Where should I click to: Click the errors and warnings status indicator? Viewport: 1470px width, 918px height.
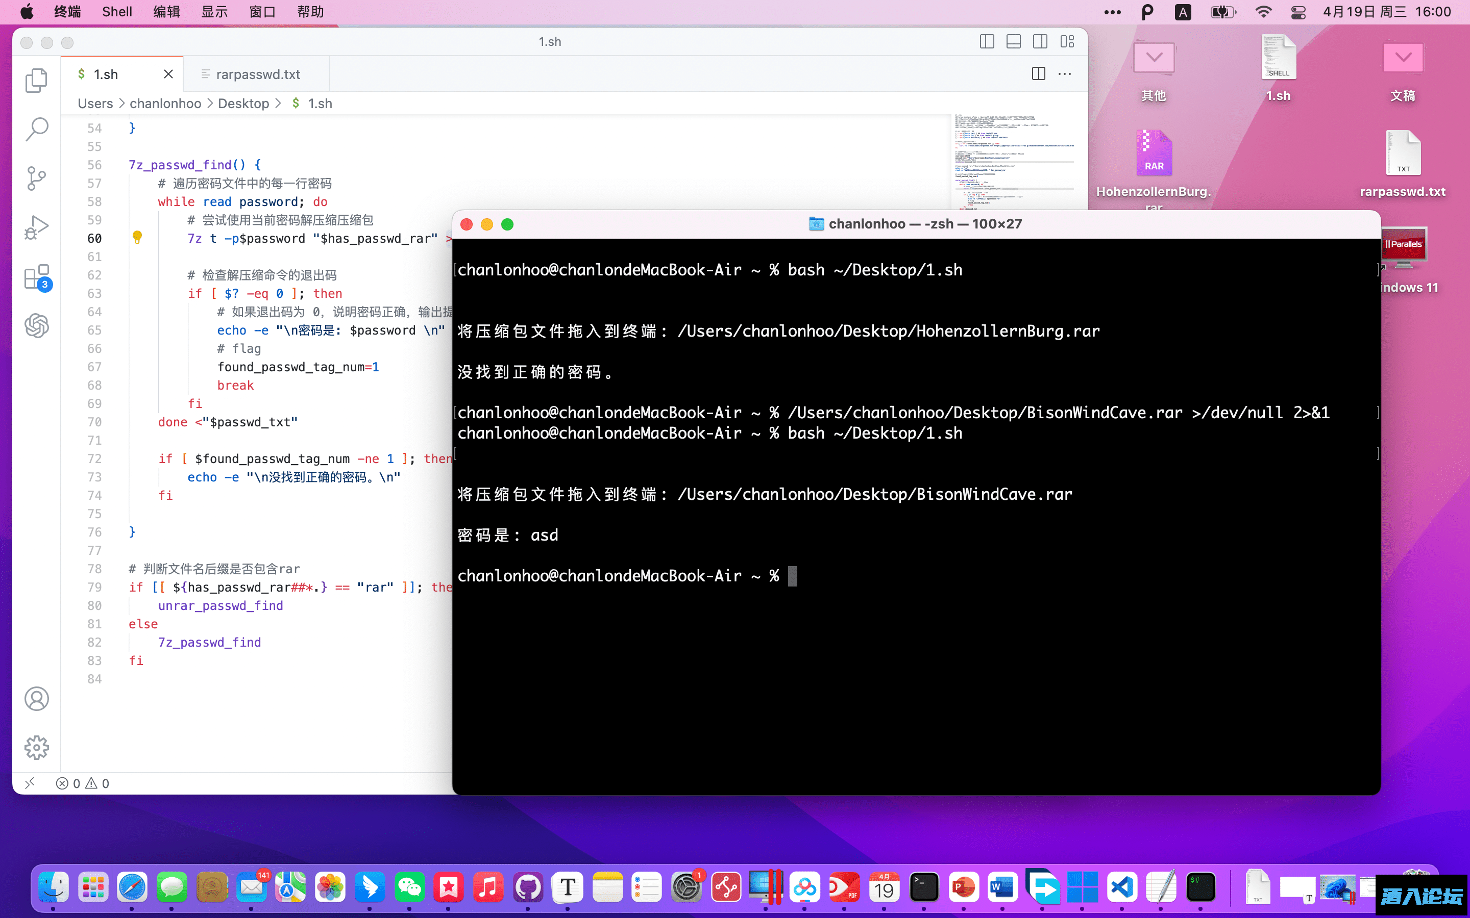(83, 783)
